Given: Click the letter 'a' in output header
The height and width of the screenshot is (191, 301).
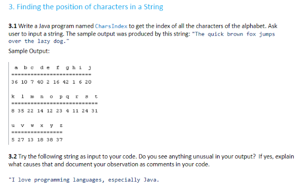Looking at the screenshot, I should 16,67.
